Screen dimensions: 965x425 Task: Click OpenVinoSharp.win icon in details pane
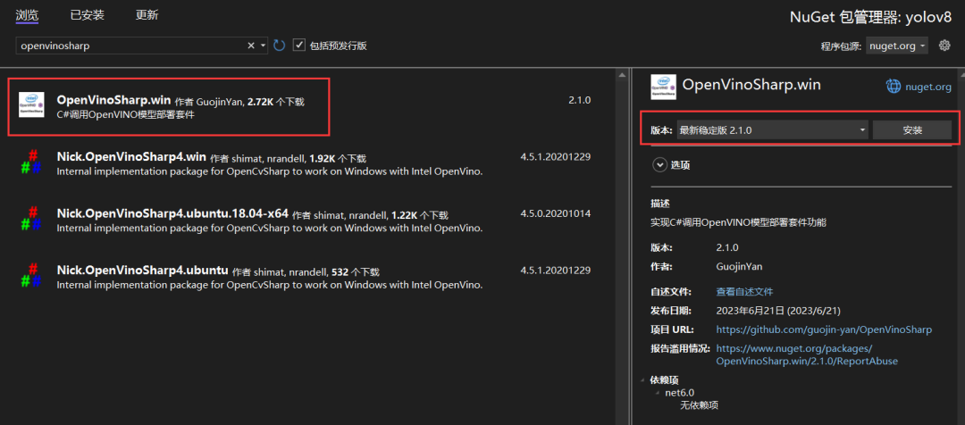(663, 87)
